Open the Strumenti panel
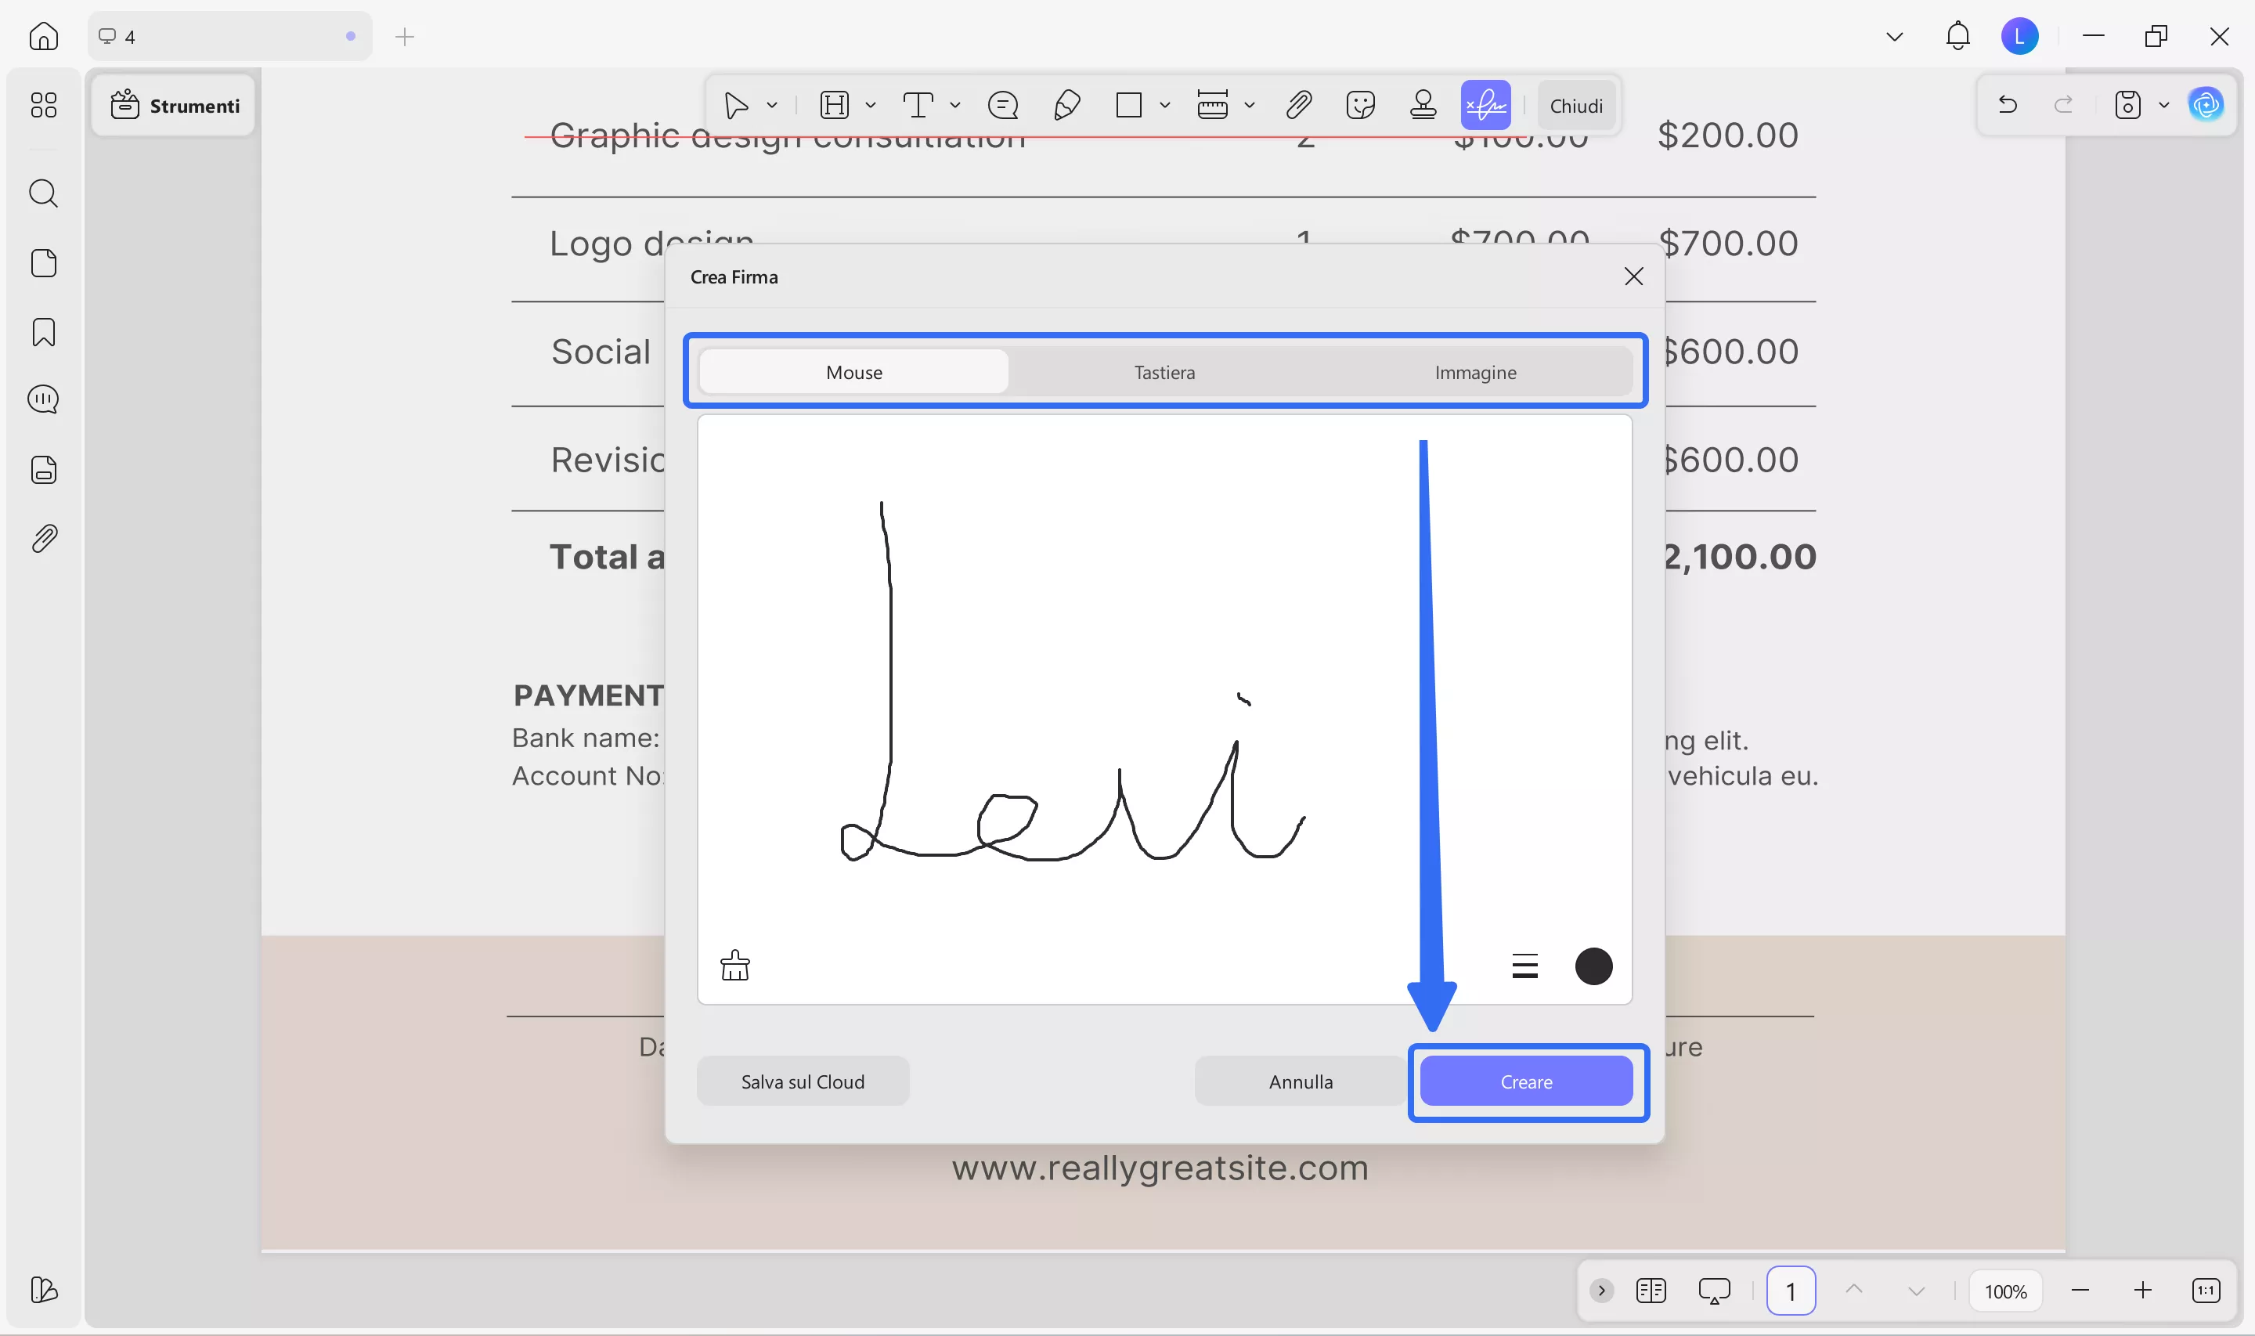Image resolution: width=2255 pixels, height=1336 pixels. 174,106
